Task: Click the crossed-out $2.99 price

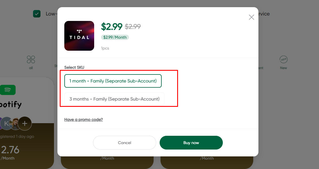Action: click(x=133, y=27)
